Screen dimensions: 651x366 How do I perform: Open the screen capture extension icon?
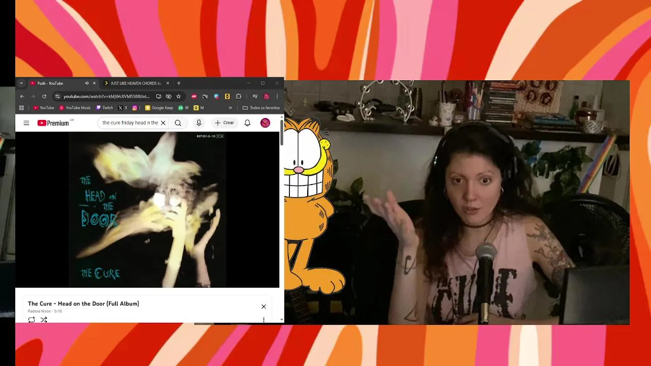tap(205, 97)
